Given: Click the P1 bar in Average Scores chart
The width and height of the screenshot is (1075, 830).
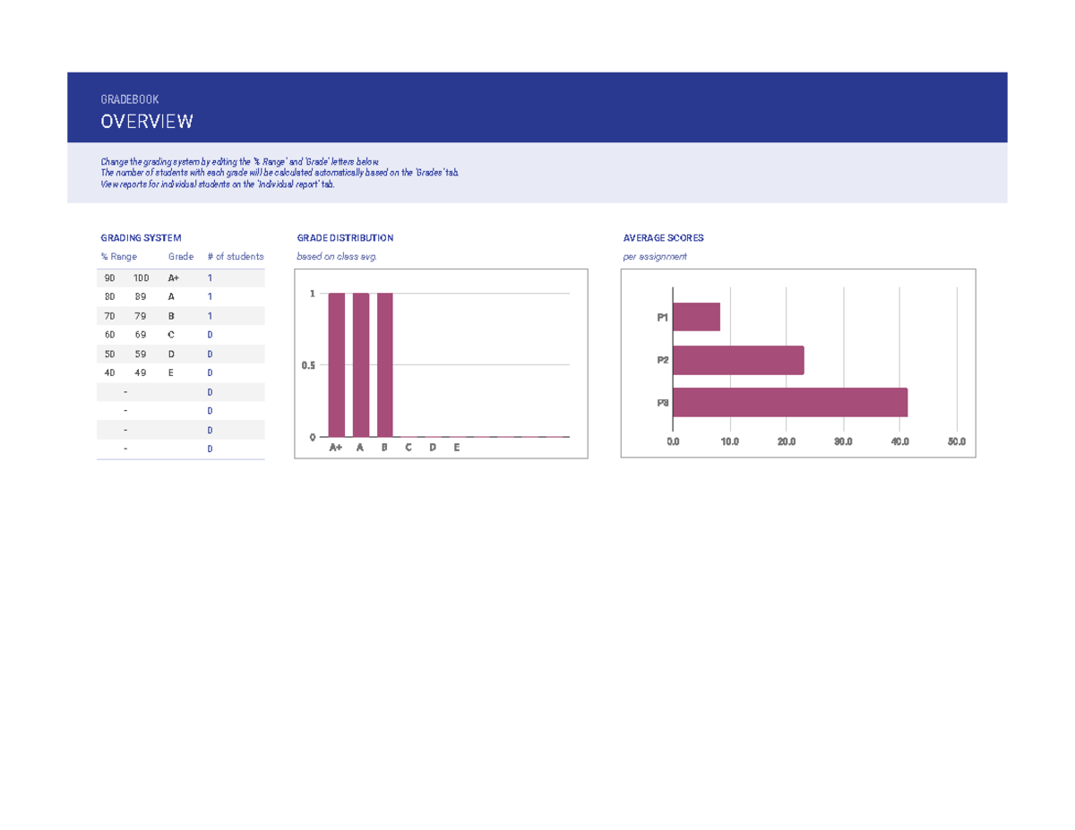Looking at the screenshot, I should point(696,317).
